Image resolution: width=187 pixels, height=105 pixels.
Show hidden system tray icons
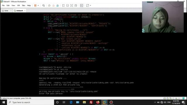(155, 102)
